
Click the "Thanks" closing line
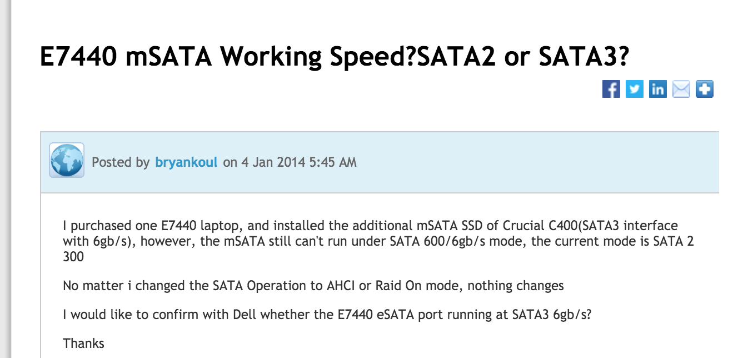point(83,343)
